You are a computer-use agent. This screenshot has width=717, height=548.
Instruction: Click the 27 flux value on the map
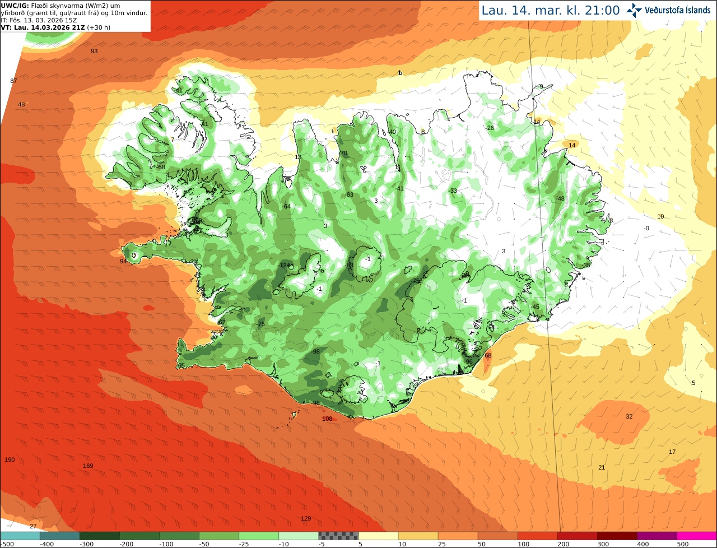click(x=33, y=526)
